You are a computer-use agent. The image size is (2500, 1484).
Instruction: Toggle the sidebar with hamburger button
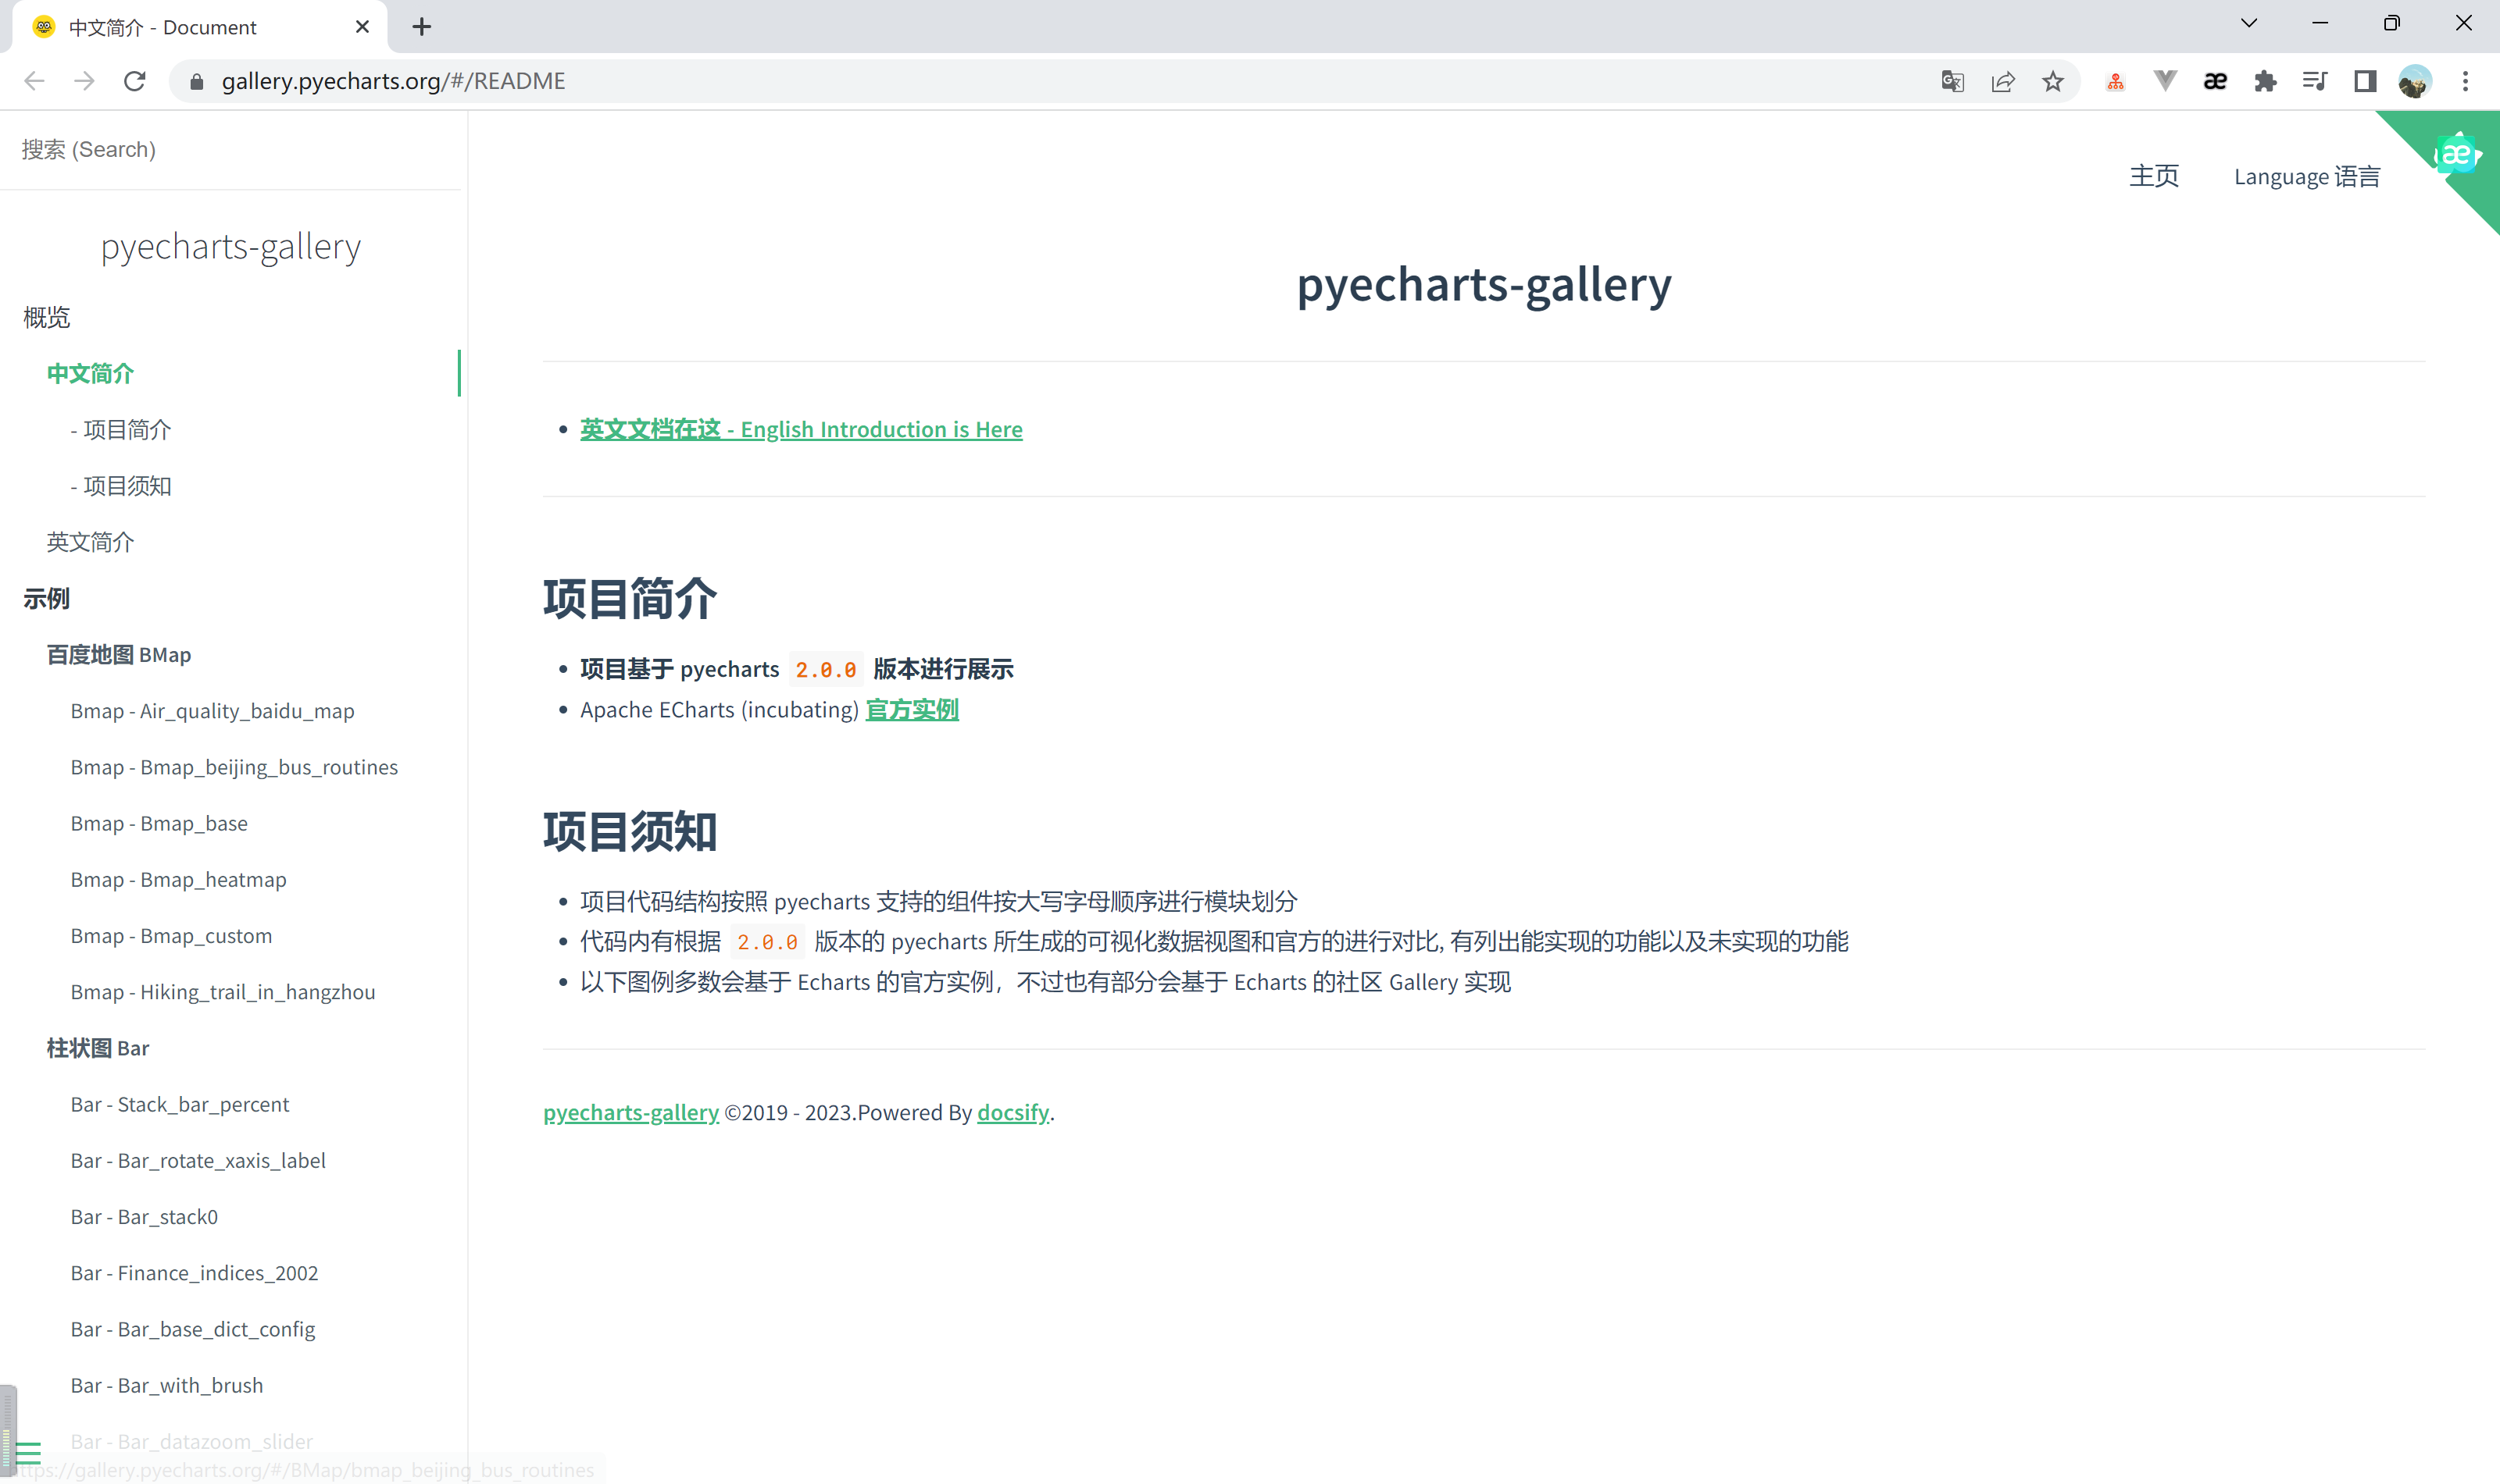point(28,1454)
